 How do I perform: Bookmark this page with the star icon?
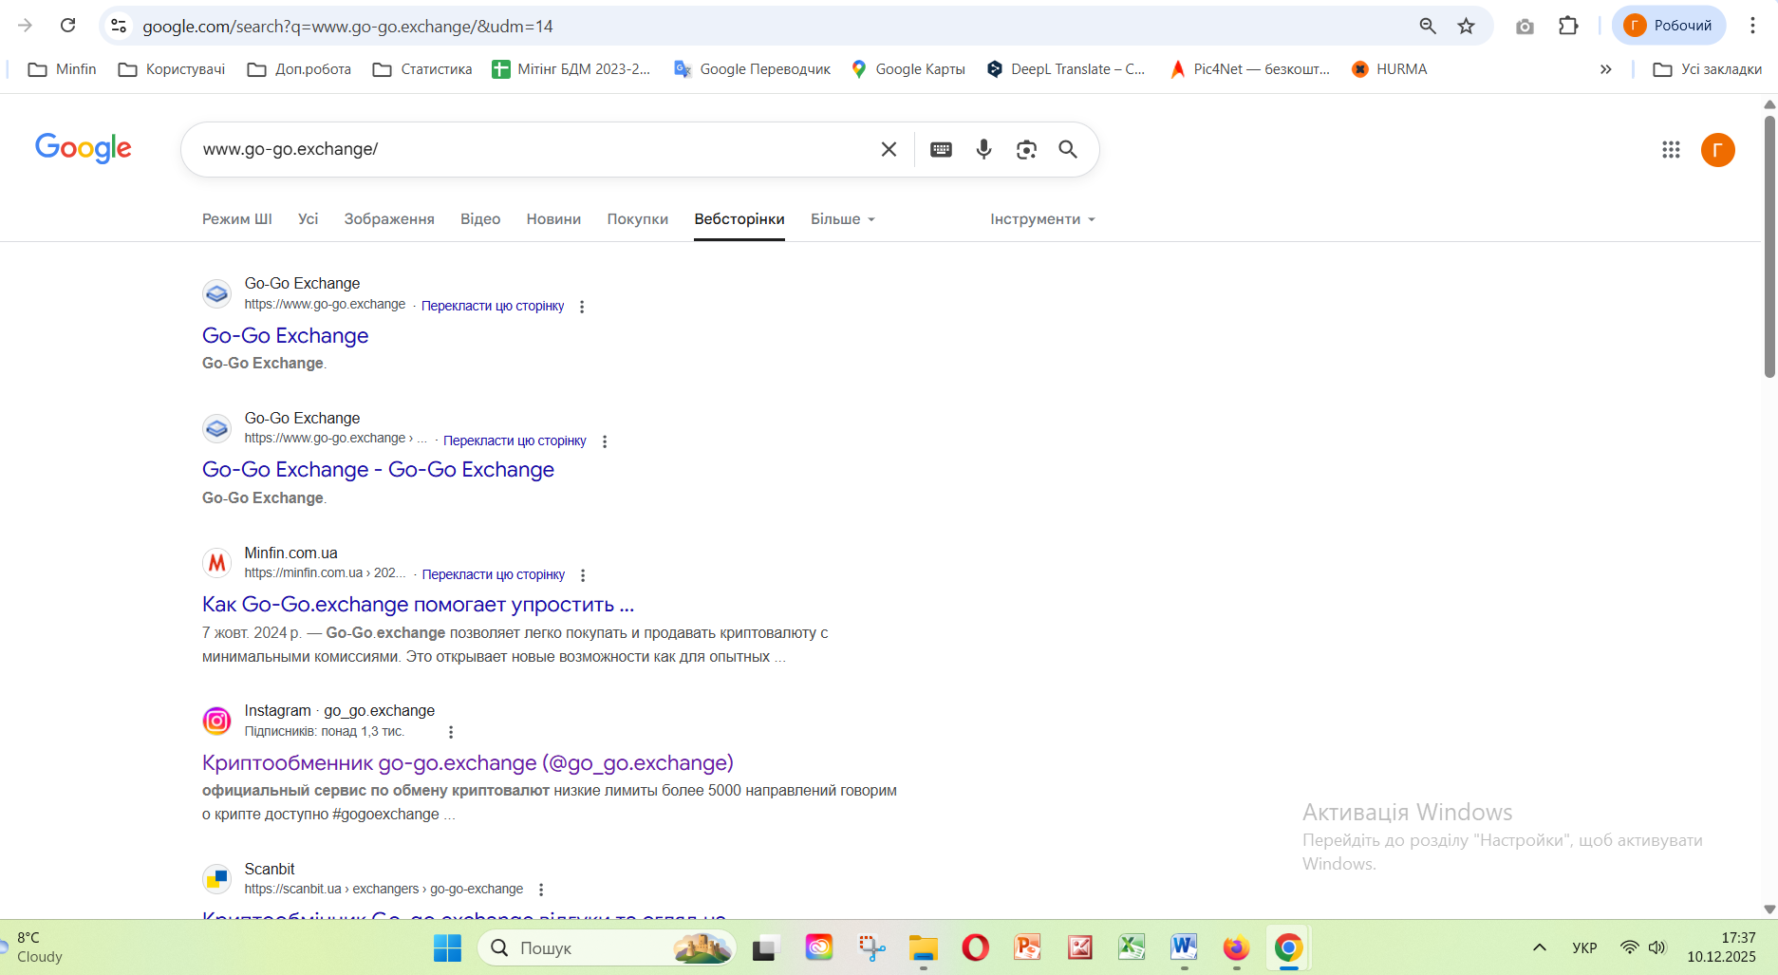(1467, 26)
